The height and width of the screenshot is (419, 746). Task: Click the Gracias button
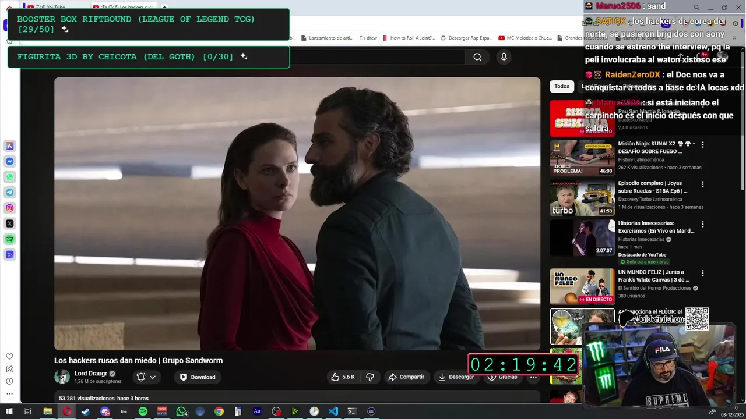(502, 377)
